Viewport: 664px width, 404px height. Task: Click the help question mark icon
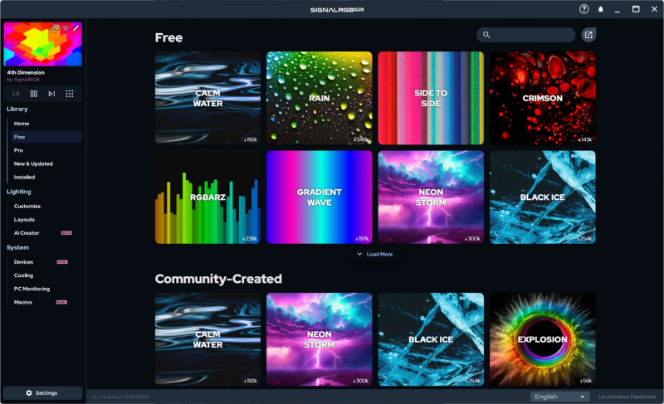pos(584,9)
